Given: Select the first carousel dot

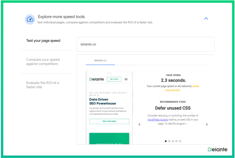Looking at the screenshot, I should click(166, 141).
